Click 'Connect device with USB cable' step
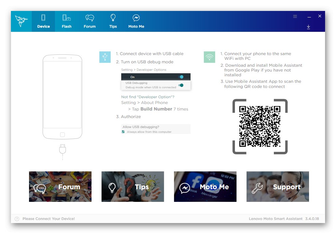The image size is (336, 234). 150,54
